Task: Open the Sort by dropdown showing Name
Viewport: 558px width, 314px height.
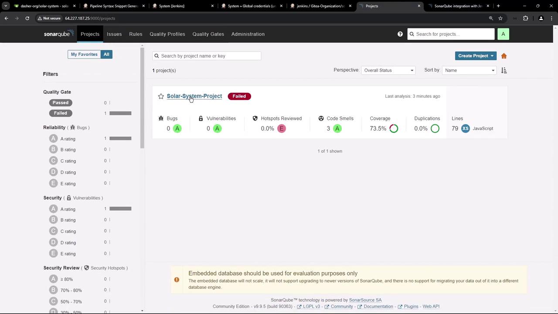Action: 470,70
